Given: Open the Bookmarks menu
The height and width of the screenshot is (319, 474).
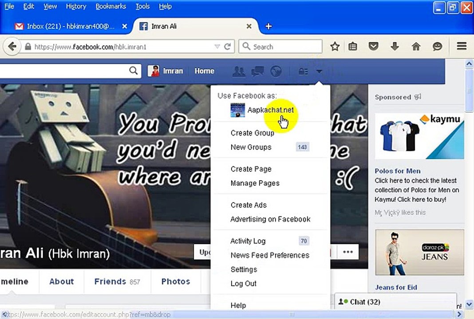Looking at the screenshot, I should 111,6.
